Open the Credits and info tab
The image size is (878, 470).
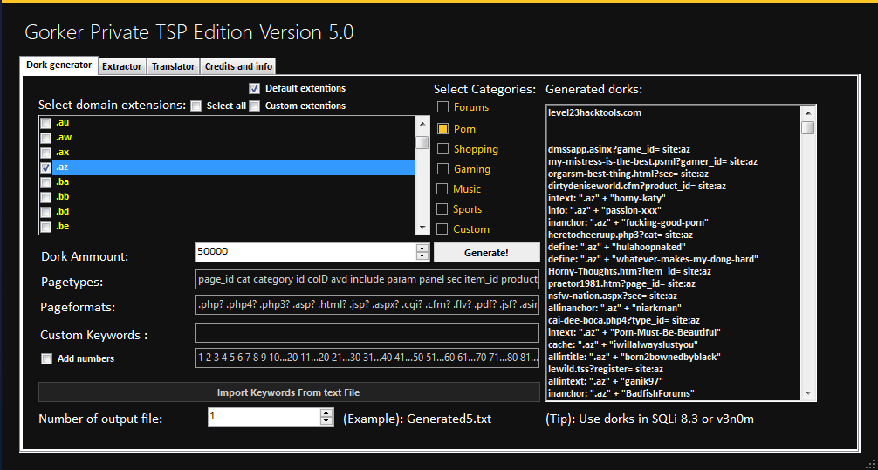click(238, 66)
